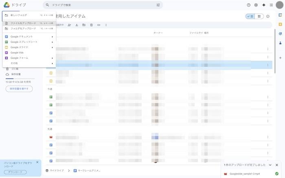Open the Help question mark icon
This screenshot has height=178, width=285.
point(249,5)
